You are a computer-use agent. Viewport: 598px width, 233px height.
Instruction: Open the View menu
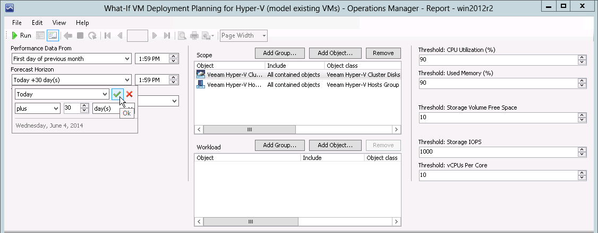(x=59, y=23)
